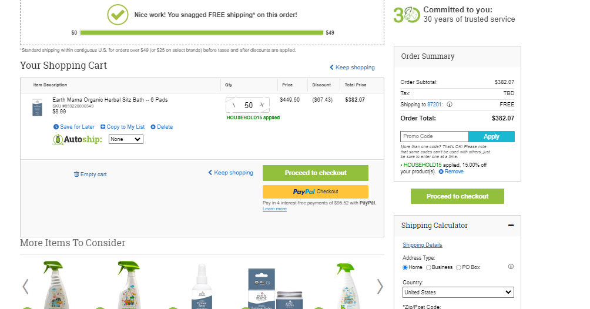Screen dimensions: 590x309
Task: Click the Copy to My List plus icon
Action: 103,127
